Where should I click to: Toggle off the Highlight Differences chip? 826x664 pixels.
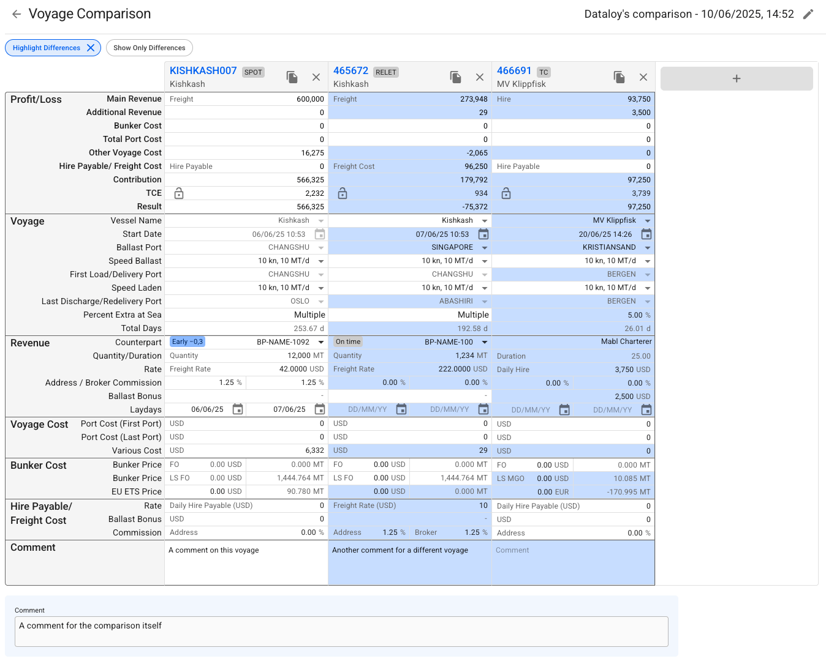click(x=47, y=48)
